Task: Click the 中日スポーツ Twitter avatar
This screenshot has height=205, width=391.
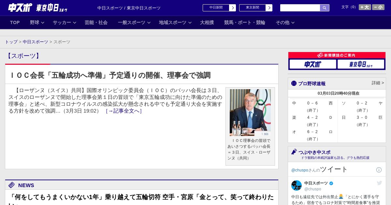Action: pos(297,185)
